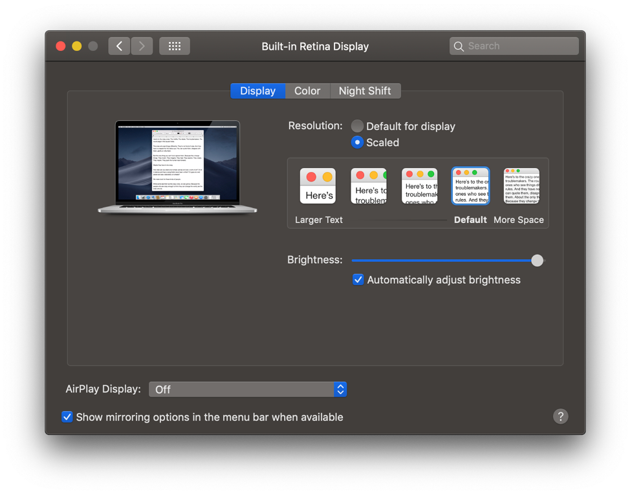
Task: Click the More Space label
Action: pos(519,220)
